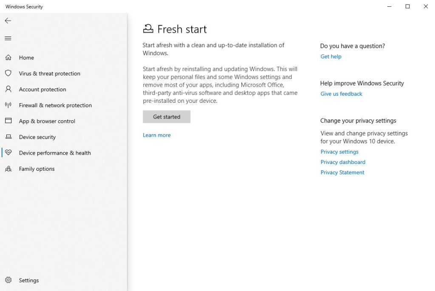
Task: Click the Get help link
Action: (x=331, y=57)
